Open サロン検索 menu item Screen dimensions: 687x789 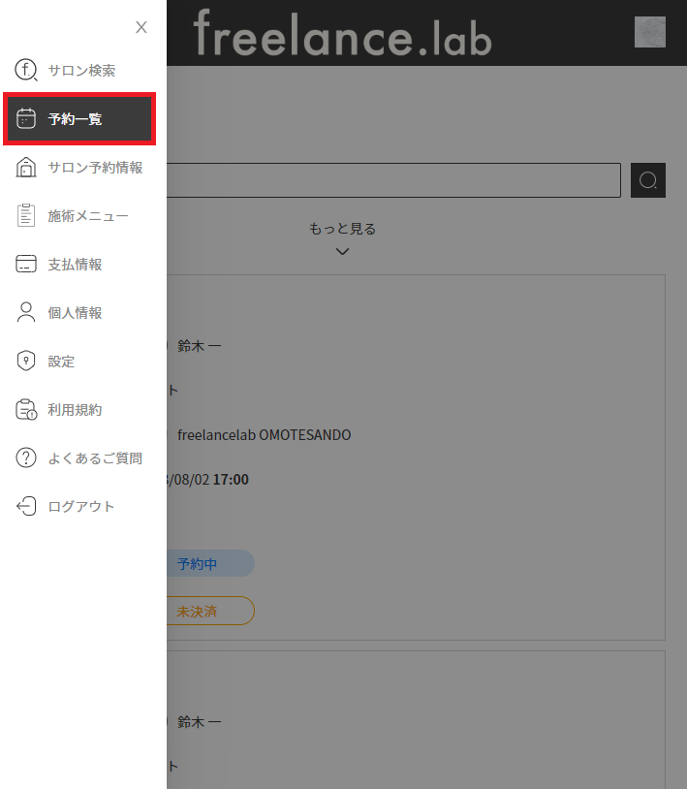[81, 71]
